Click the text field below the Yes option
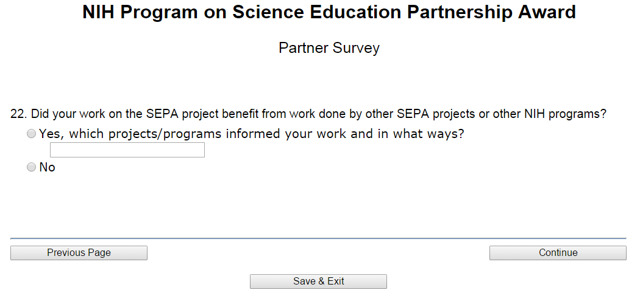Image resolution: width=640 pixels, height=304 pixels. tap(127, 150)
